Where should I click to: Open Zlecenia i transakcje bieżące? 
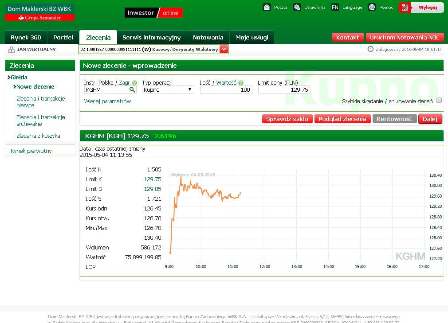coord(41,102)
